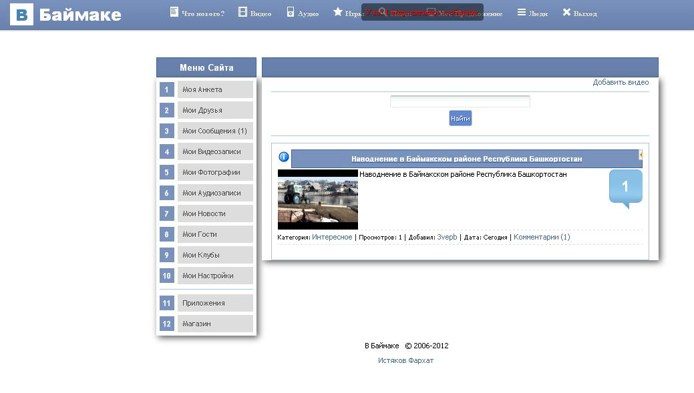Viewport: 694px width, 393px height.
Task: Open Что нового news page icon
Action: 174,12
